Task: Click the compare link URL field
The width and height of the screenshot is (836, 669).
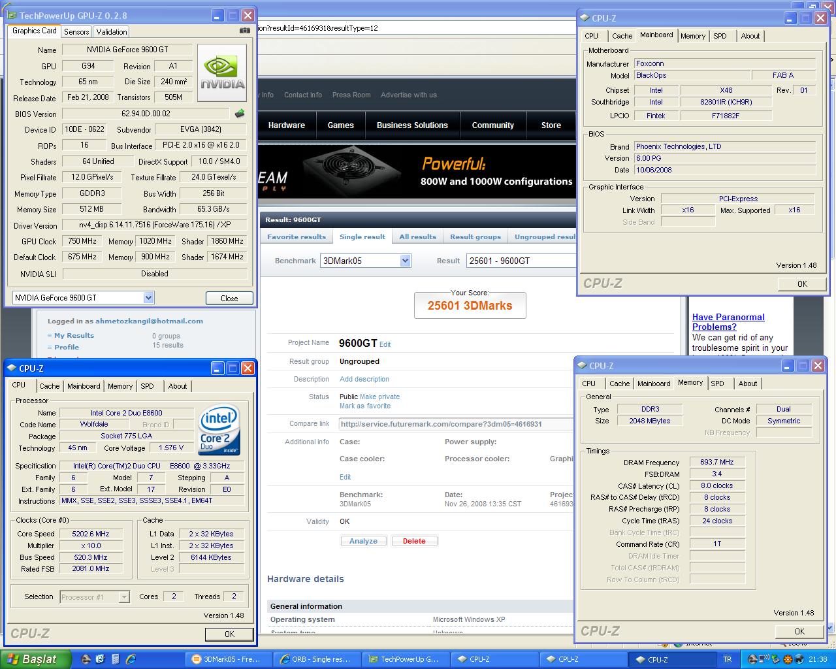Action: click(457, 424)
